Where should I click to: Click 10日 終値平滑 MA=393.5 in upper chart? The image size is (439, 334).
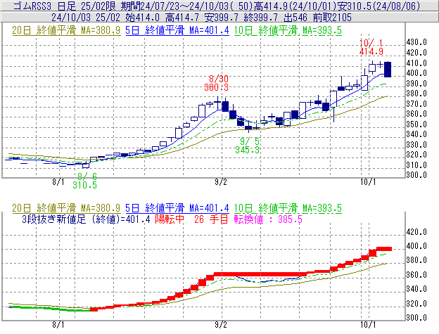[288, 30]
